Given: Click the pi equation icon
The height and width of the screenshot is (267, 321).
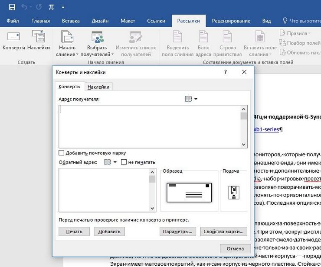Looking at the screenshot, I should [51, 7].
